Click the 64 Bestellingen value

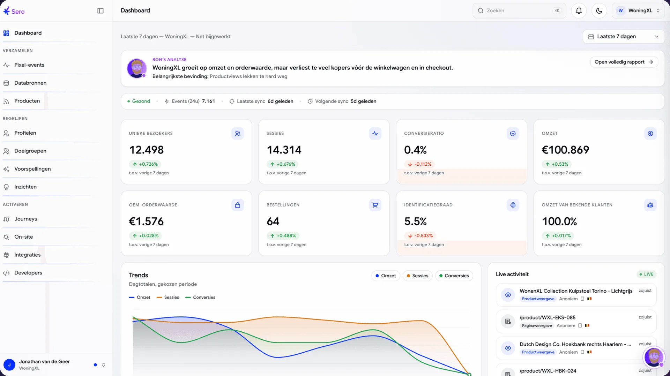pyautogui.click(x=273, y=221)
